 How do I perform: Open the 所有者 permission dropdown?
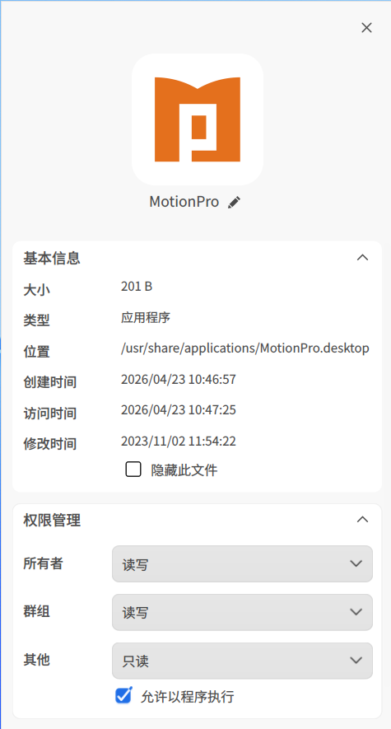(x=242, y=564)
